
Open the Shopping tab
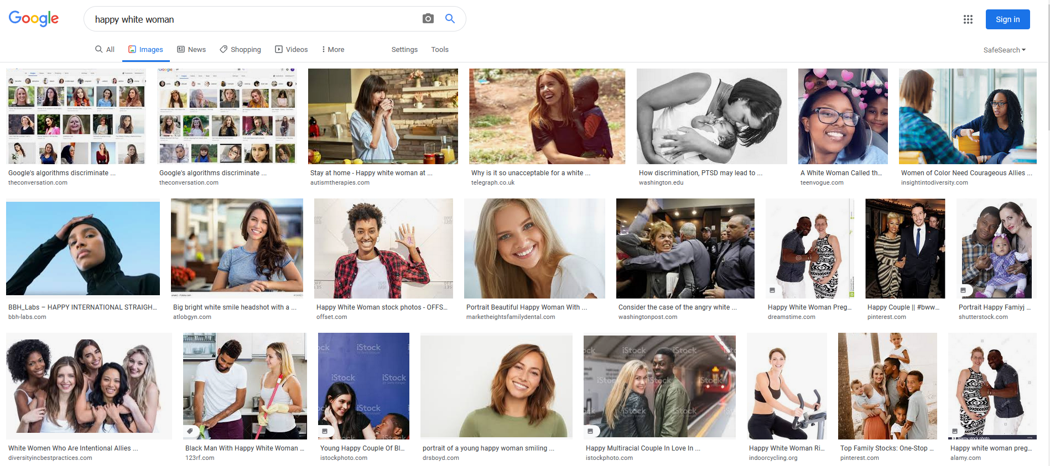[240, 49]
